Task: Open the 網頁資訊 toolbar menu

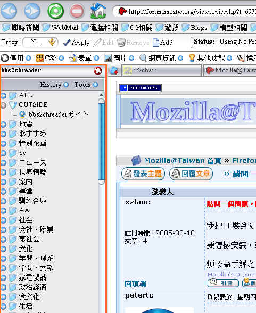Action: click(x=161, y=58)
